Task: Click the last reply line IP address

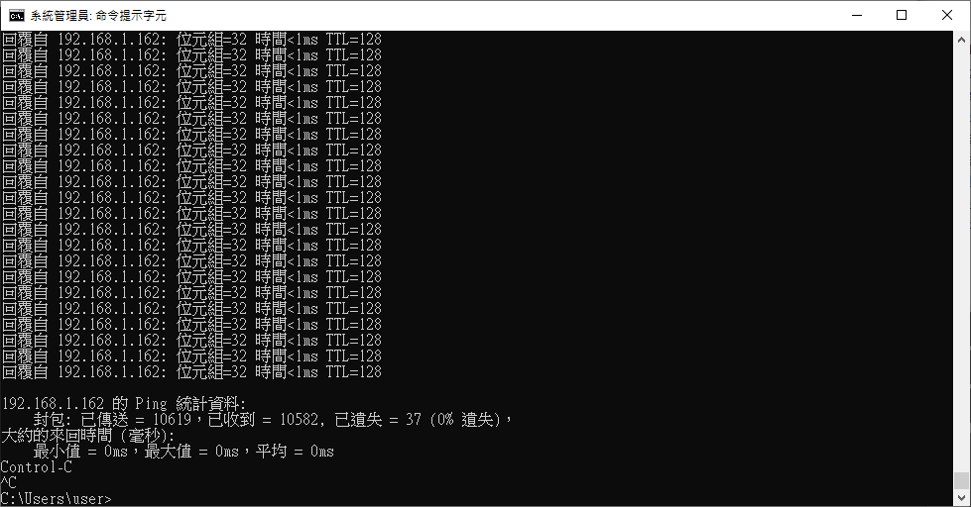Action: tap(112, 372)
